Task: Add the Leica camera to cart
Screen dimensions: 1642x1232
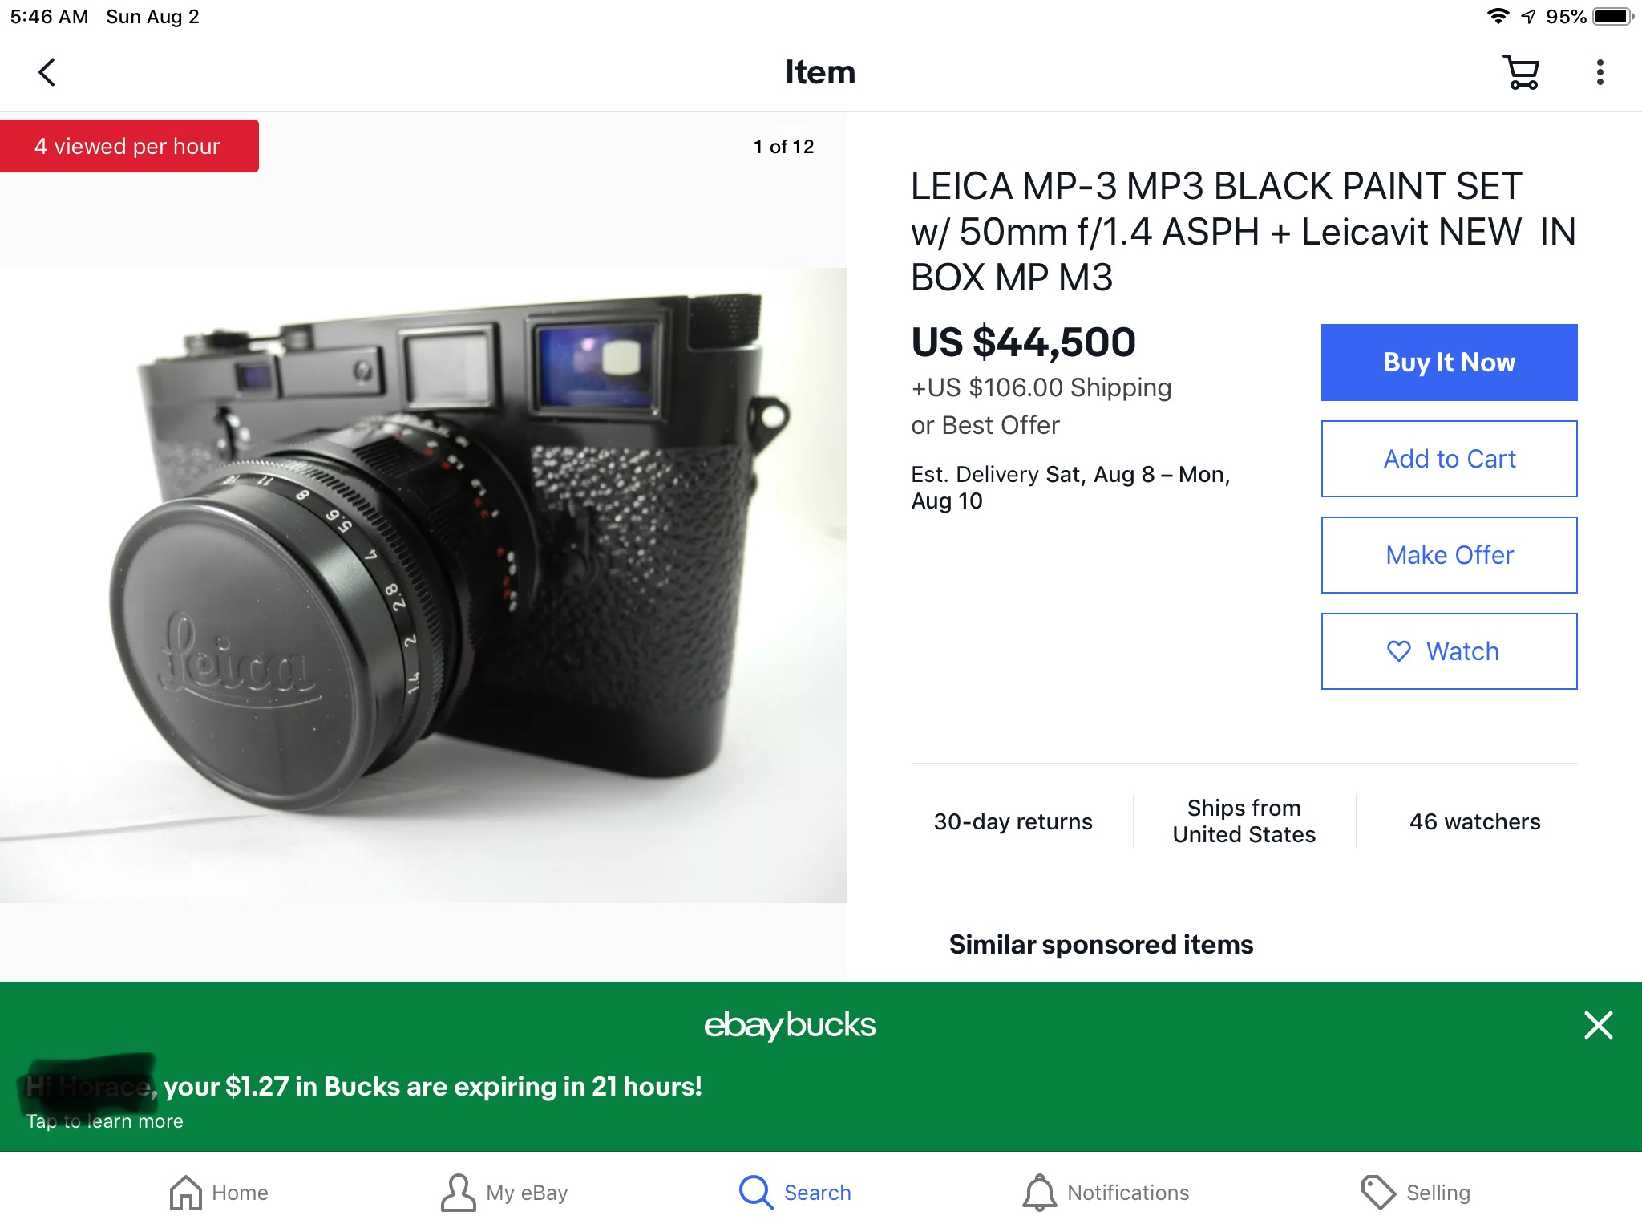Action: [1449, 459]
